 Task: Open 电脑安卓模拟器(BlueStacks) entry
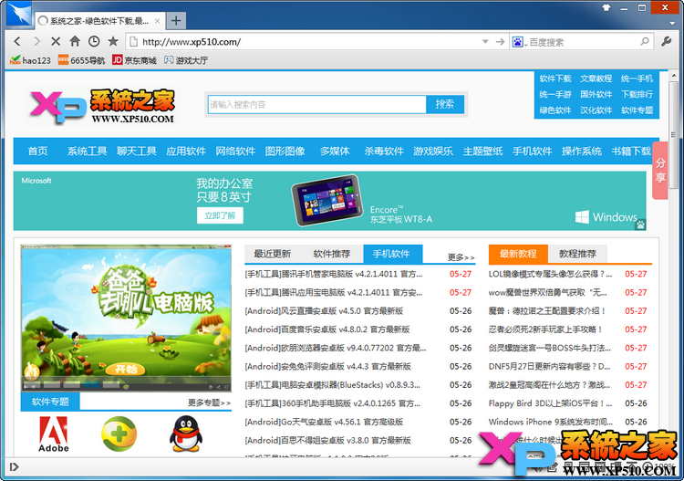pos(332,385)
